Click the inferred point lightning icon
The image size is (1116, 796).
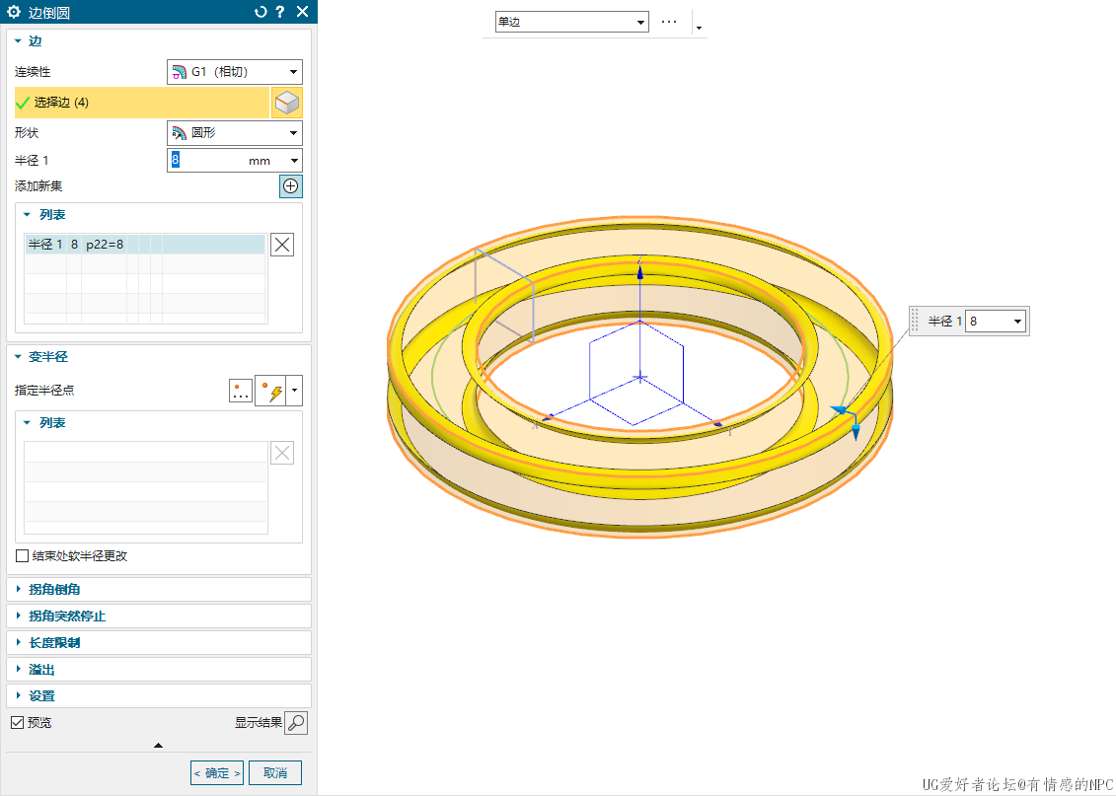270,391
